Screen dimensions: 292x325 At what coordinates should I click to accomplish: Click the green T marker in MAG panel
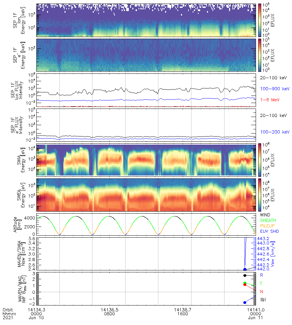point(245,283)
